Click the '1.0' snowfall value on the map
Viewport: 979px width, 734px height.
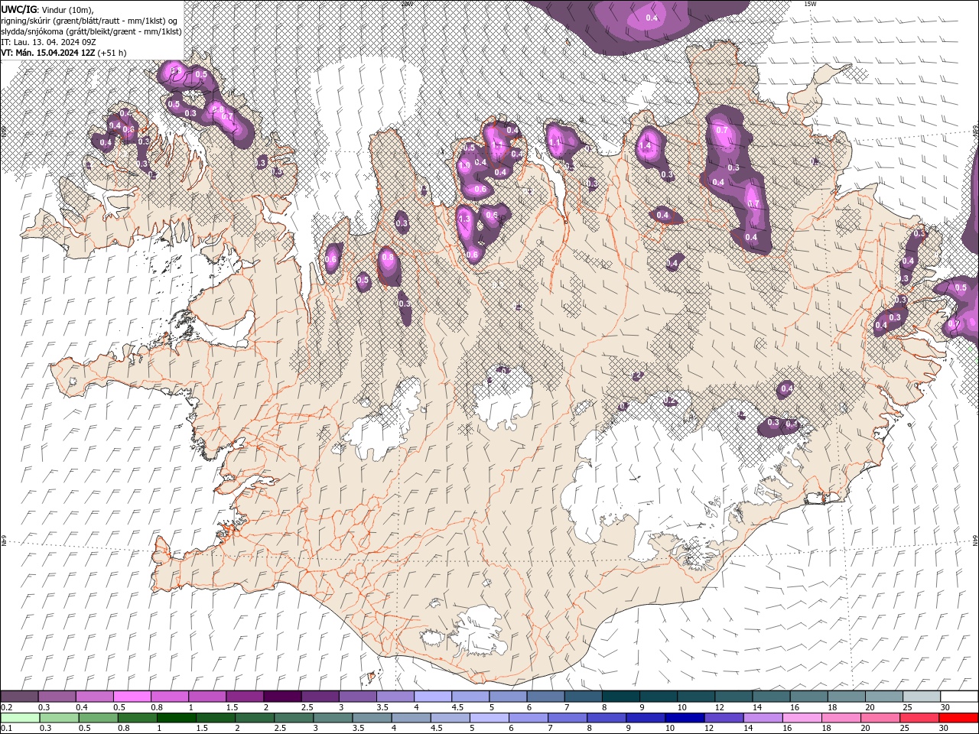tap(464, 164)
